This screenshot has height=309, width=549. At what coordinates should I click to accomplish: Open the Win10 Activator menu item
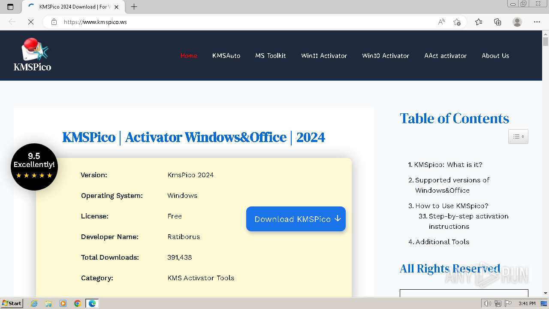(386, 56)
